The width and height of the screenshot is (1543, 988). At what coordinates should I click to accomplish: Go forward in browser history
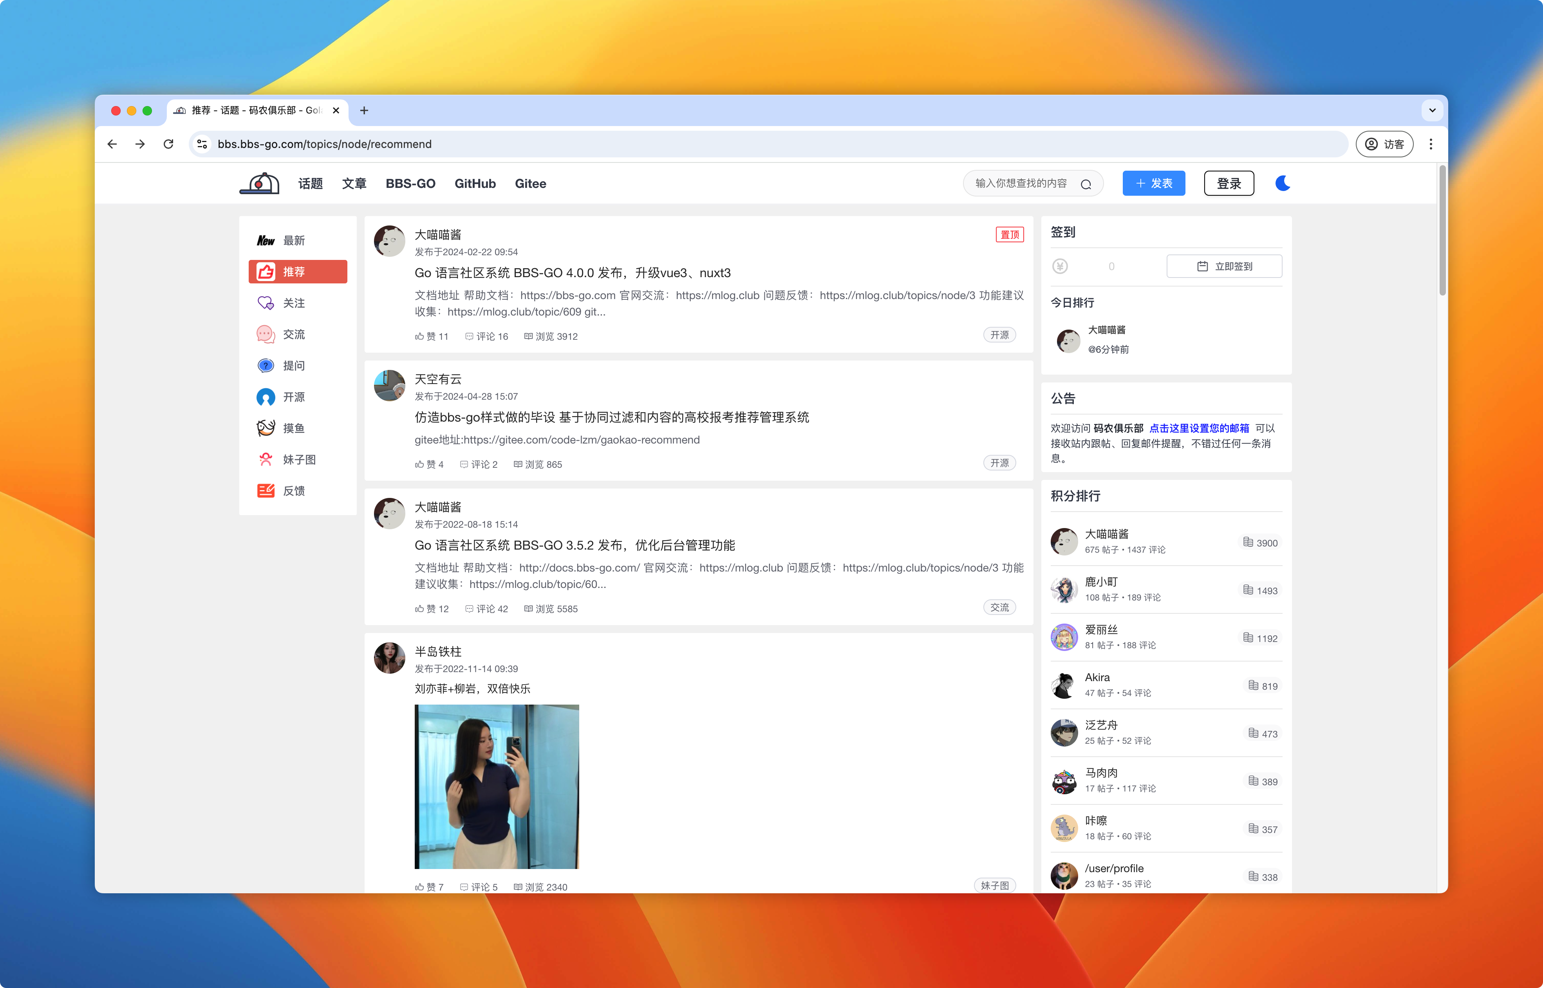(140, 144)
